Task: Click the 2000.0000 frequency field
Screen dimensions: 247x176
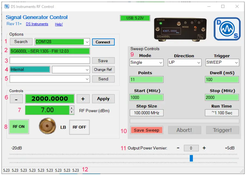Action: [50, 99]
